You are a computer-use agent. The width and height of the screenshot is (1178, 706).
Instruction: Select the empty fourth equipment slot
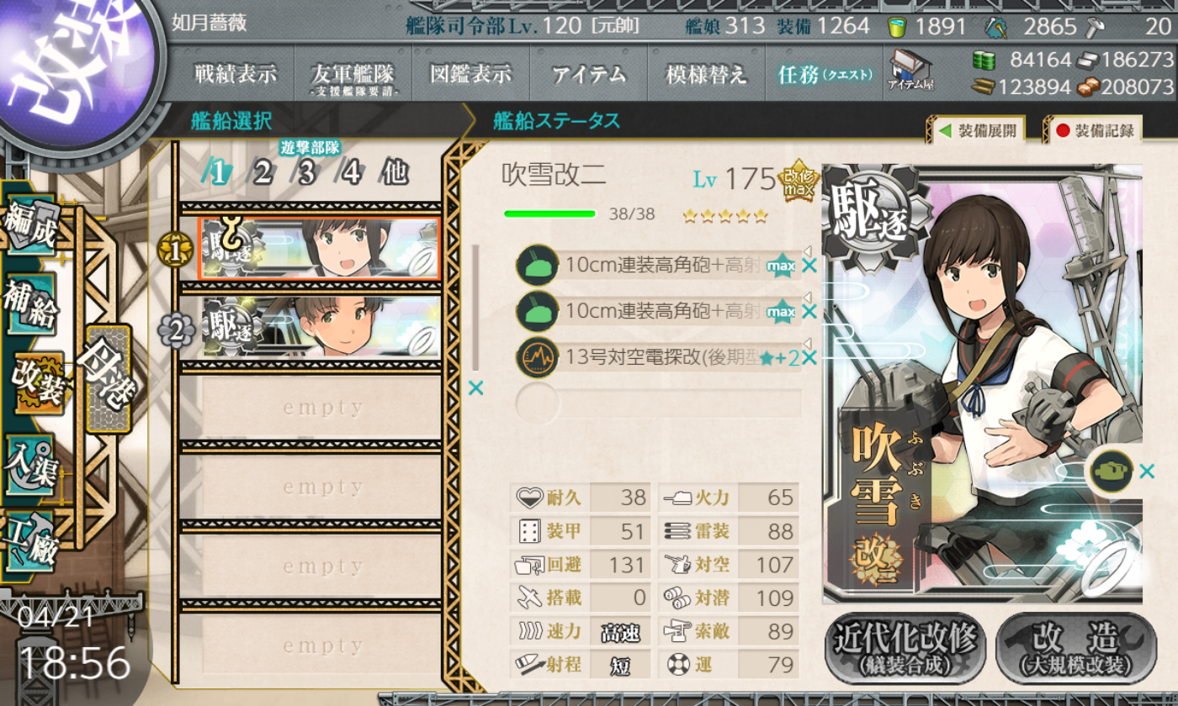tap(658, 403)
